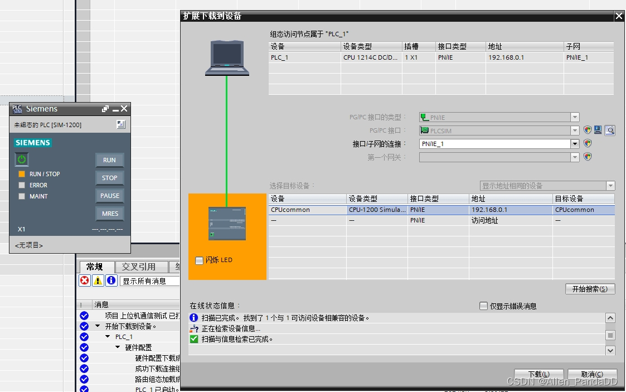The width and height of the screenshot is (626, 392).
Task: Click the computer icon beside PG/PC interface
Action: (598, 130)
